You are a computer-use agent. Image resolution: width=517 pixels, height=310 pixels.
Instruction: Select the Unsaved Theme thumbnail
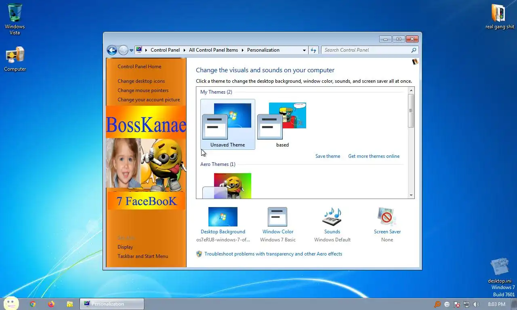[x=227, y=124]
